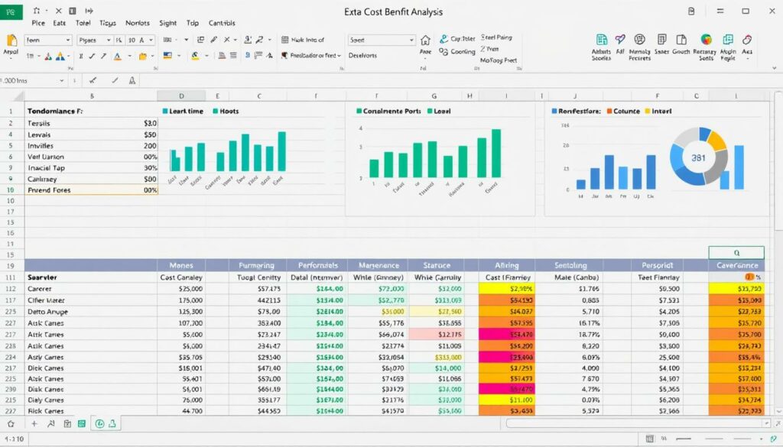Image resolution: width=783 pixels, height=447 pixels.
Task: Click the pencil edit icon in ribbon
Action: click(x=214, y=40)
